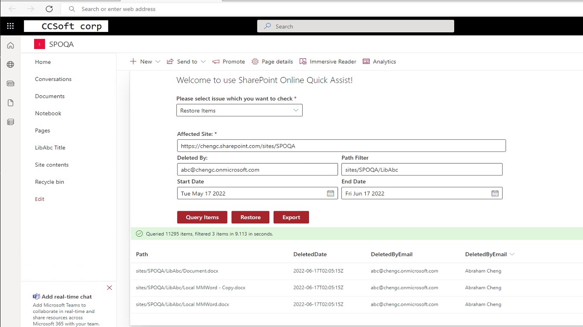This screenshot has width=583, height=327.
Task: Click the SPOQA site title
Action: coord(61,44)
